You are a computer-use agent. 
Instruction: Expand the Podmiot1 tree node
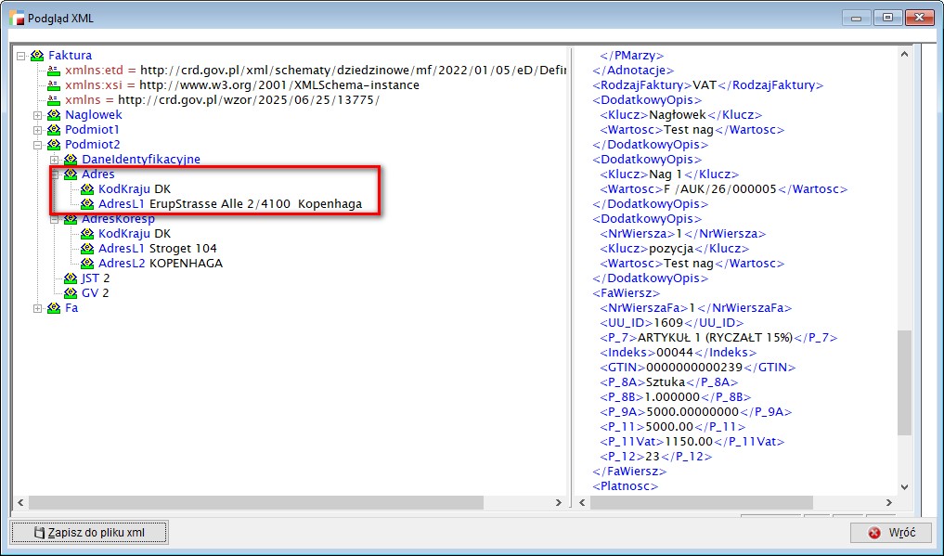(38, 130)
